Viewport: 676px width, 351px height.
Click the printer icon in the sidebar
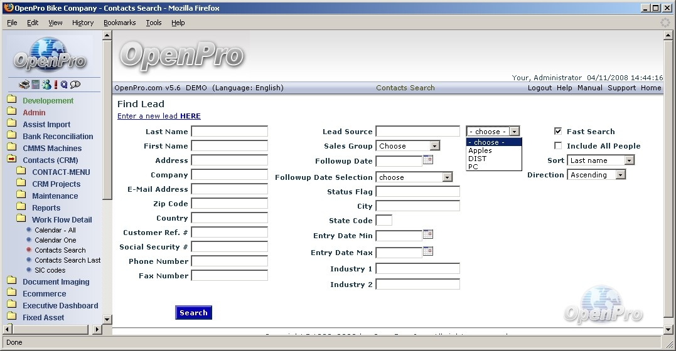(23, 85)
